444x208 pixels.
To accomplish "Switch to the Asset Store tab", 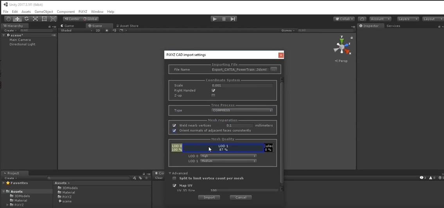I will [x=128, y=26].
